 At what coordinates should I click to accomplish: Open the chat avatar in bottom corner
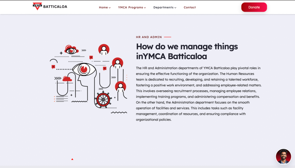(x=283, y=156)
